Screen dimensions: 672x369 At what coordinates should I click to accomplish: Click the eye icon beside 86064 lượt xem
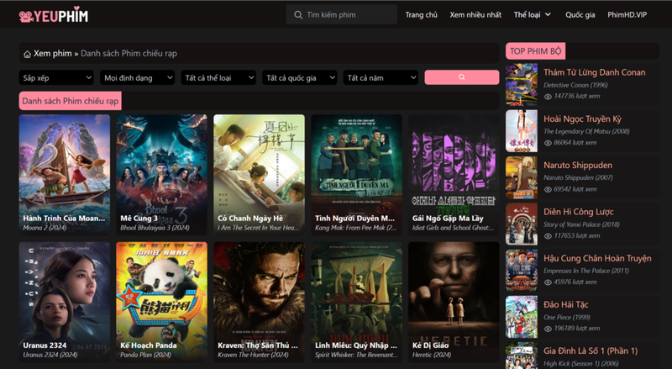548,143
